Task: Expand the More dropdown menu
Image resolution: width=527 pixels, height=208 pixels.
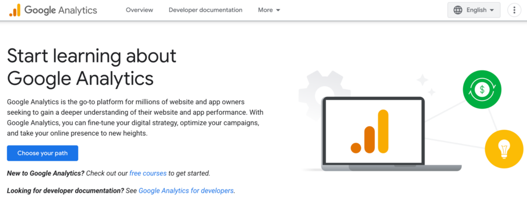Action: tap(269, 10)
